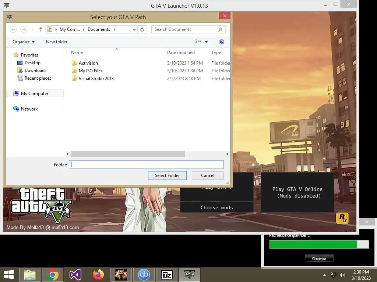The height and width of the screenshot is (282, 377).
Task: Sort files by Name column
Action: 77,52
